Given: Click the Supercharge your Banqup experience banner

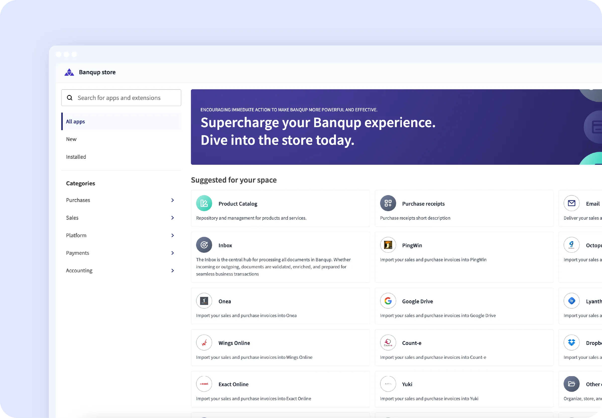Looking at the screenshot, I should click(x=396, y=127).
